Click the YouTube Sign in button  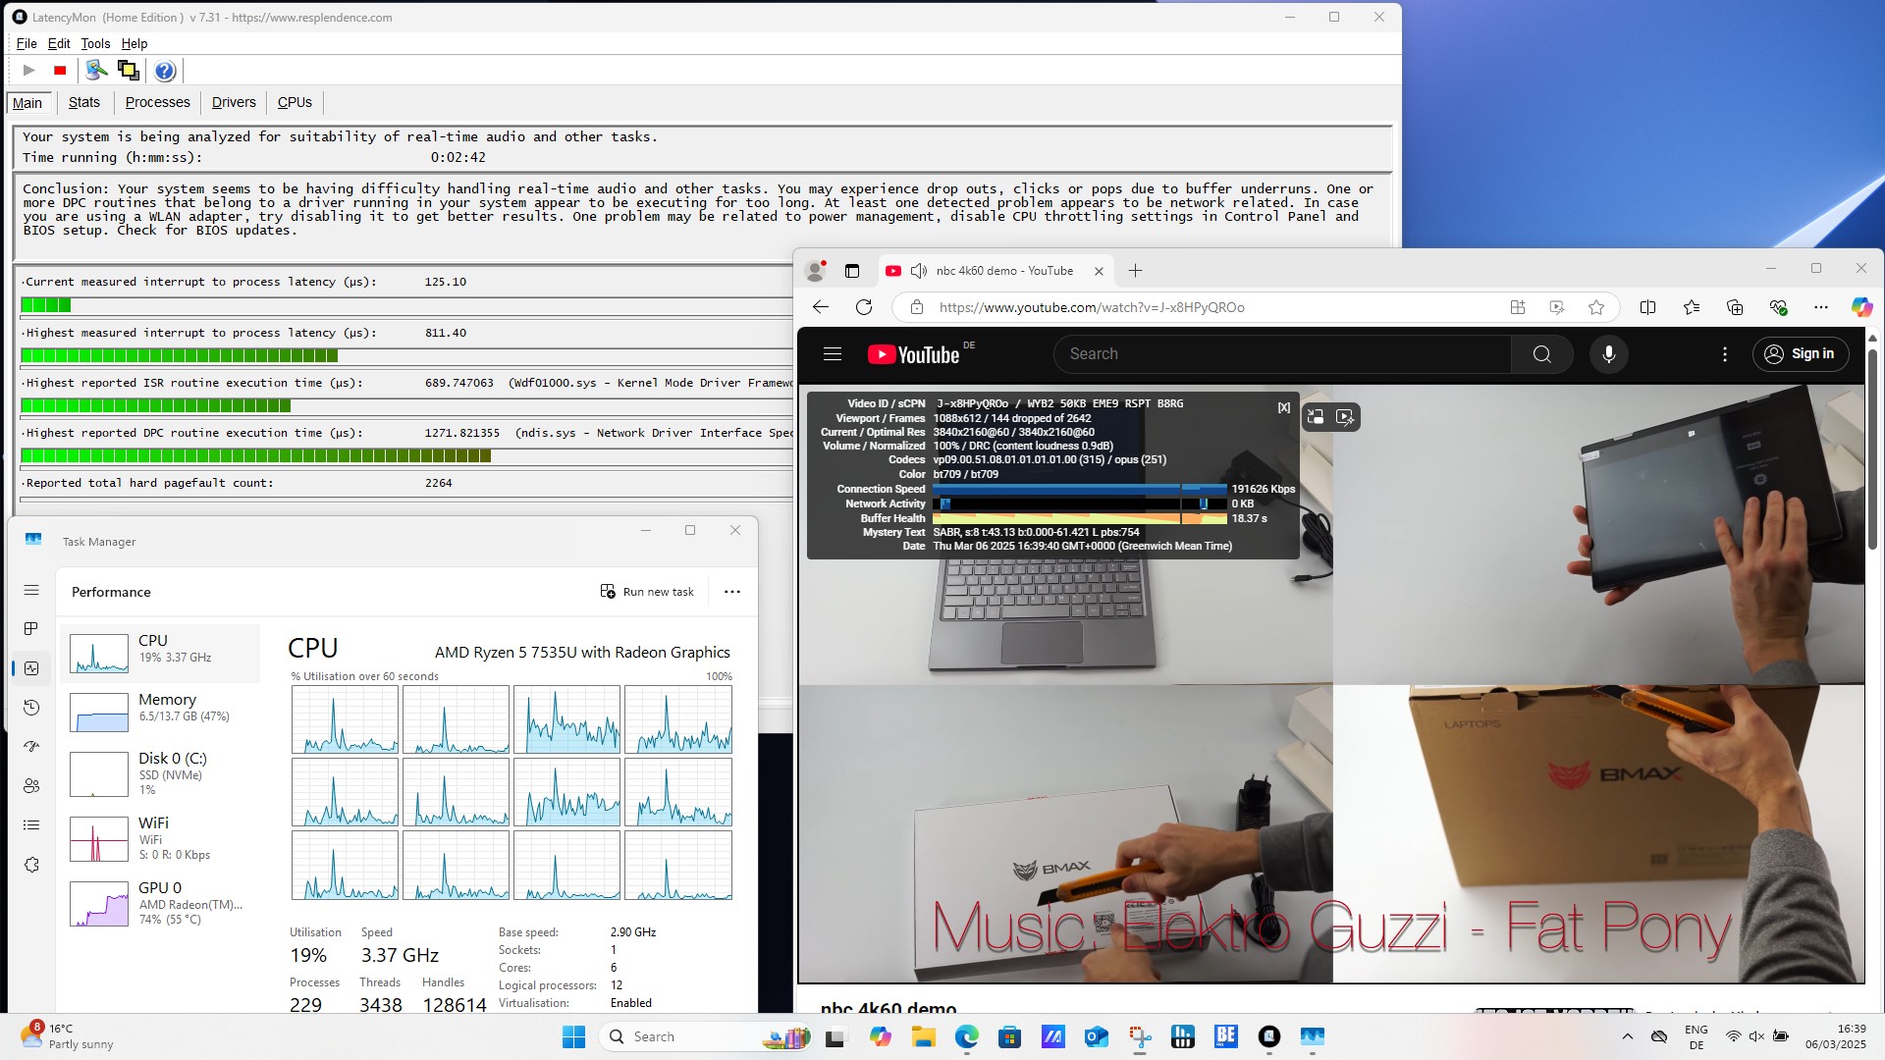(x=1800, y=354)
